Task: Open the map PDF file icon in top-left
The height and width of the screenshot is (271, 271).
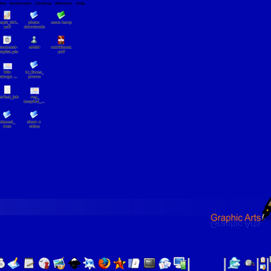Action: tap(7, 15)
